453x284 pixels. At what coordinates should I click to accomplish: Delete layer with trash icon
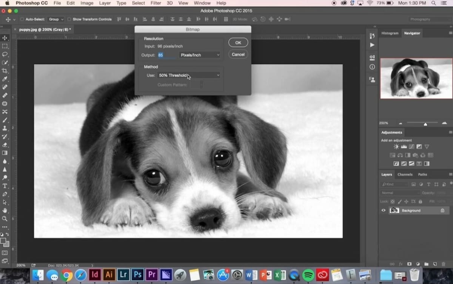(443, 264)
